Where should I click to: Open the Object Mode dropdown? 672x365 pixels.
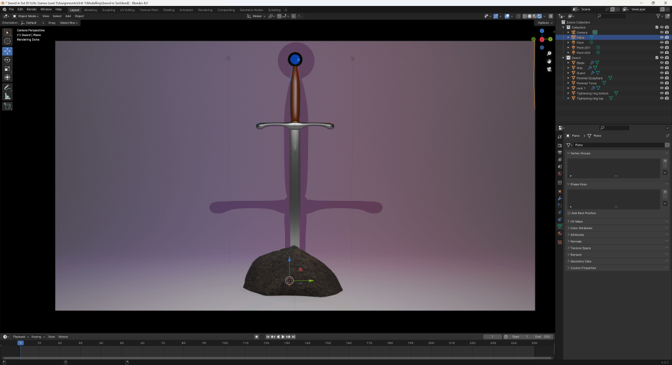click(28, 16)
